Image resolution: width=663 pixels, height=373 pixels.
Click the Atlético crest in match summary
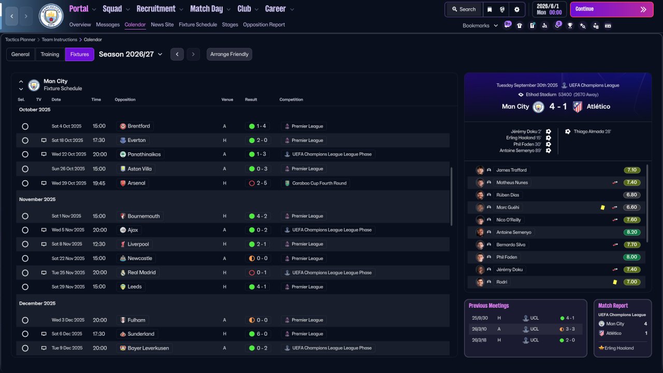click(x=578, y=107)
